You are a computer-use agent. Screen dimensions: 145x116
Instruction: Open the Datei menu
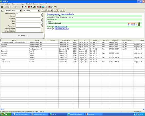(x=2, y=4)
